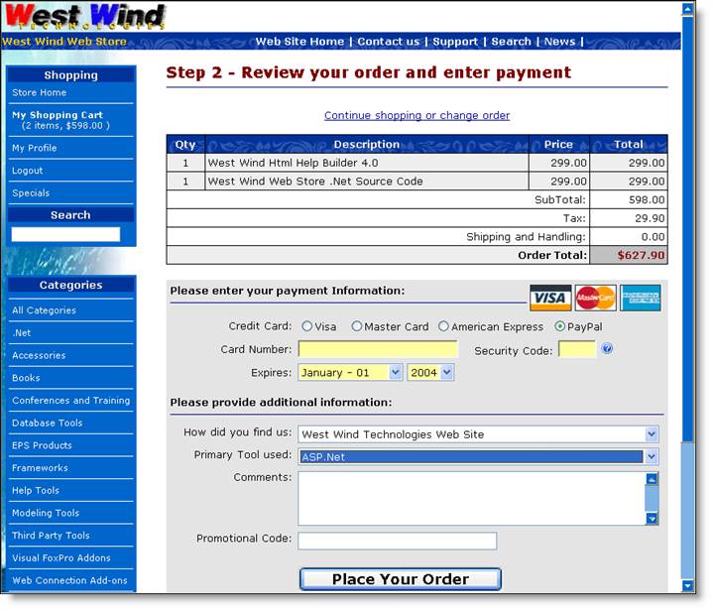This screenshot has width=713, height=611.
Task: Open Help Tools category in sidebar
Action: click(x=36, y=490)
